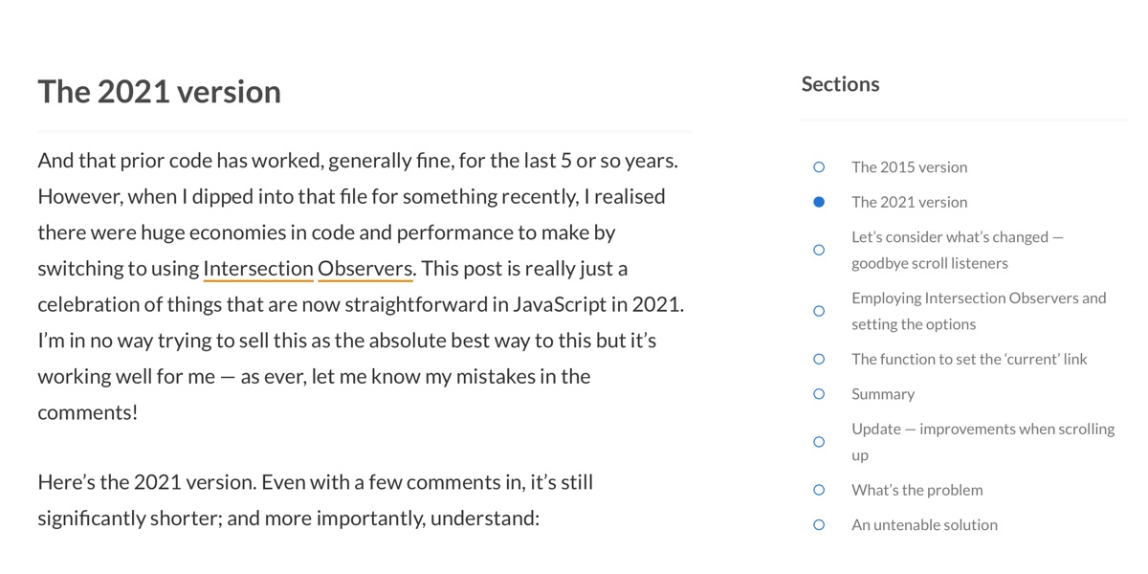The width and height of the screenshot is (1148, 574).
Task: Select The 2021 version in Sections list
Action: [x=909, y=202]
